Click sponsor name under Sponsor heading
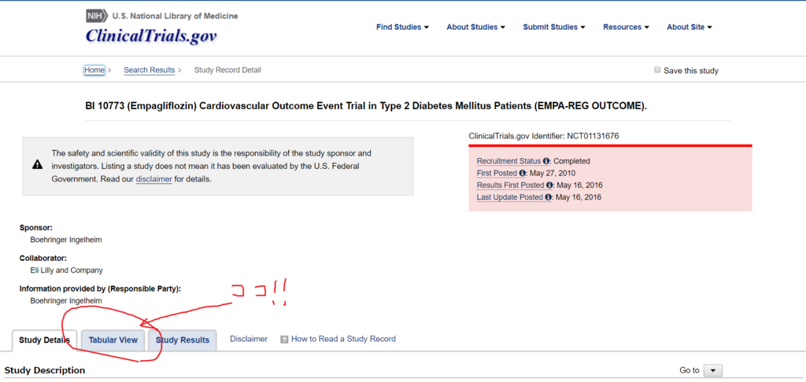The height and width of the screenshot is (382, 806). tap(66, 240)
